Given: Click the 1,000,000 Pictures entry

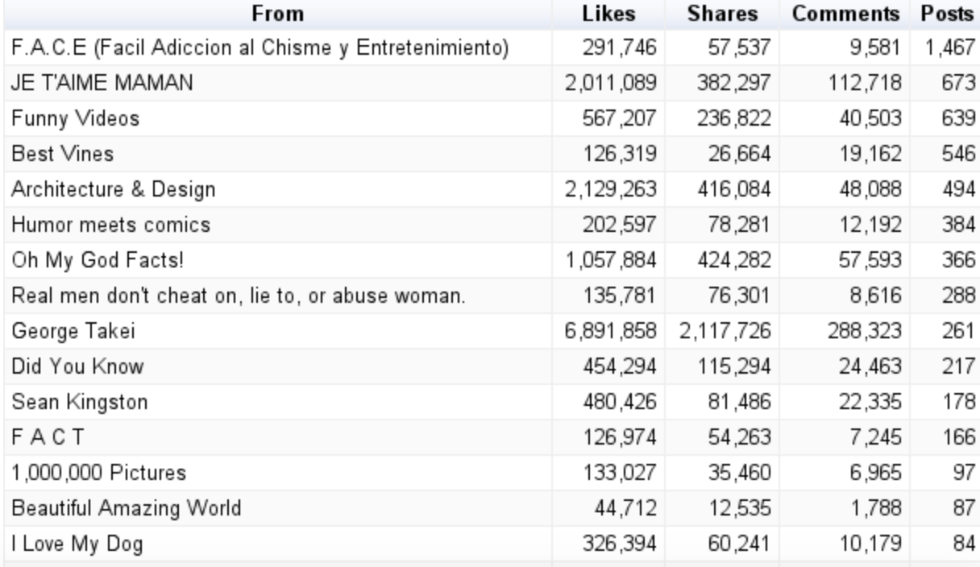Looking at the screenshot, I should click(98, 474).
